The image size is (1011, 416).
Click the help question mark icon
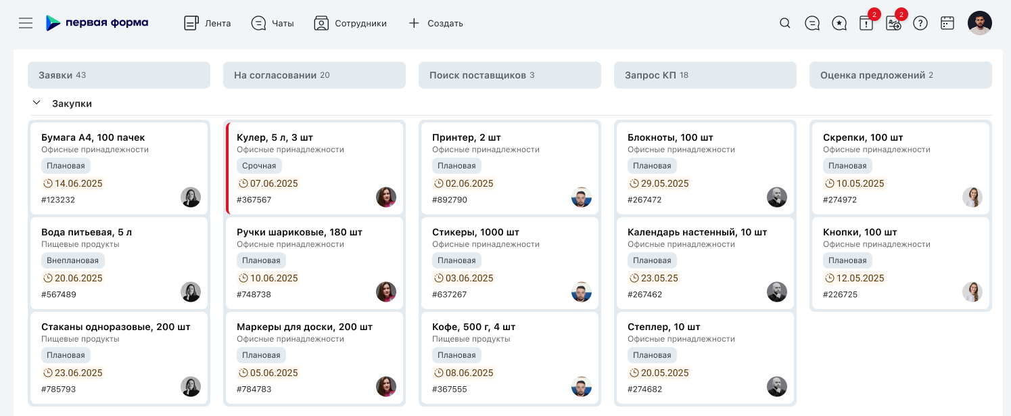[920, 23]
